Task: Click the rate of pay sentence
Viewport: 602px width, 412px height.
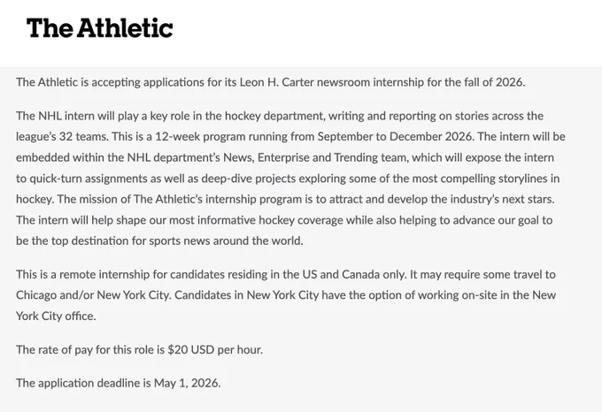Action: pos(139,350)
